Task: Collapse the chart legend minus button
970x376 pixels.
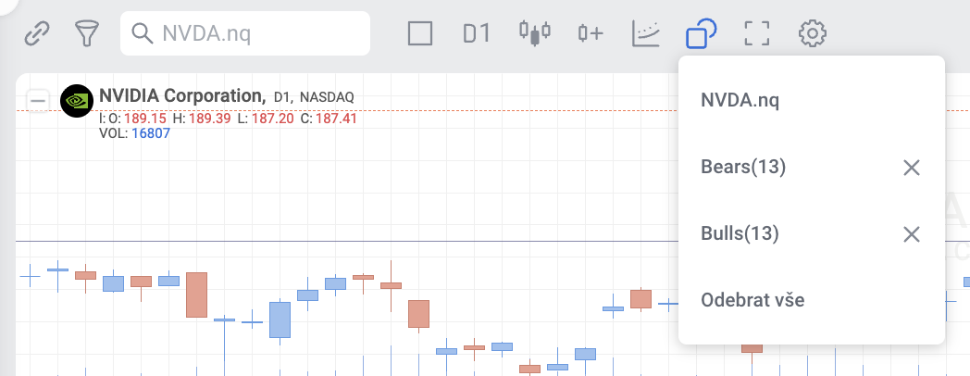Action: point(38,101)
